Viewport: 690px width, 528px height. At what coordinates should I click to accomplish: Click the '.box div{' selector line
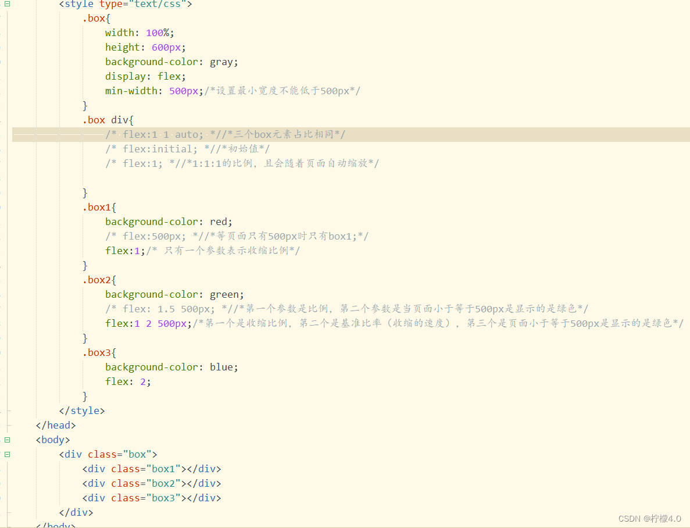108,120
